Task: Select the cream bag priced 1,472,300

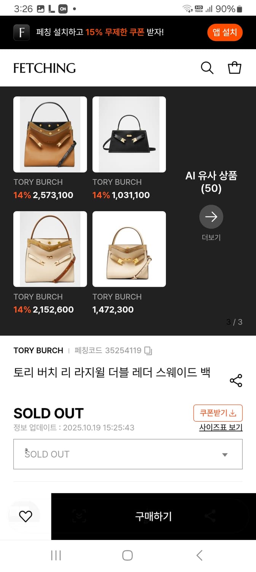Action: click(x=129, y=249)
